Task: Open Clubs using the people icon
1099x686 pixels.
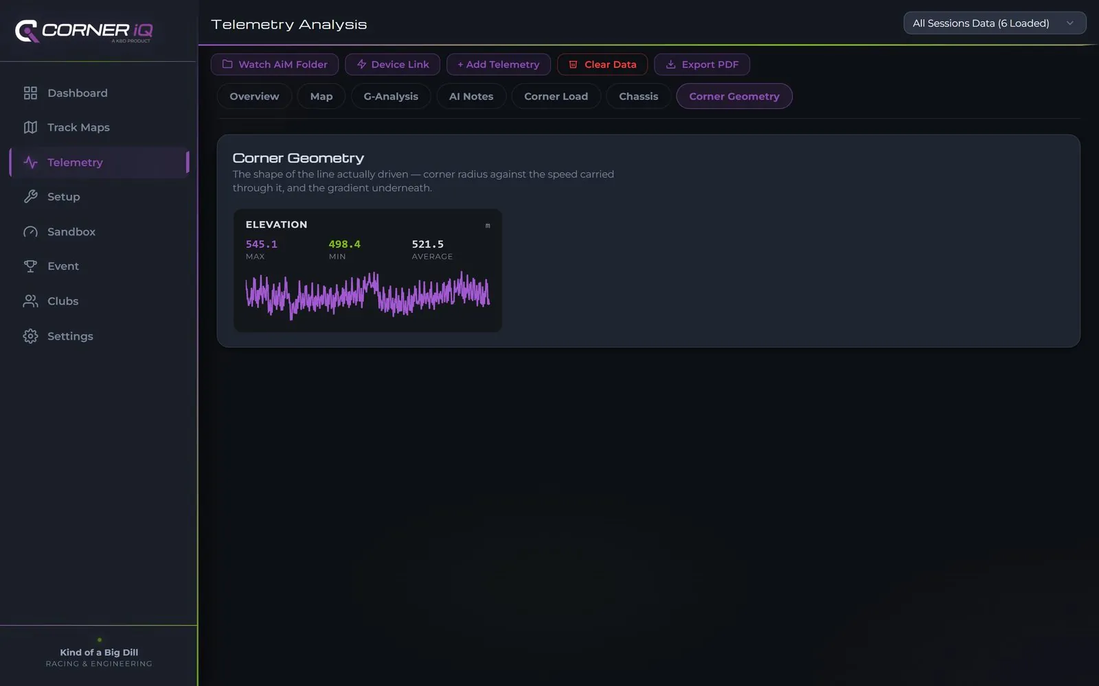Action: (30, 301)
